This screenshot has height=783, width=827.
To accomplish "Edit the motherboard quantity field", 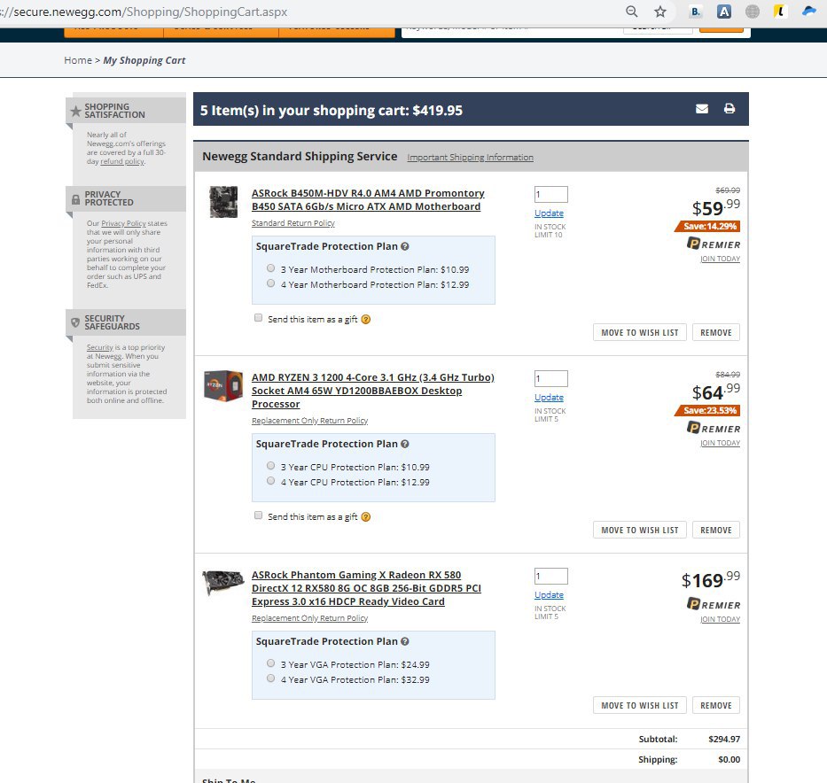I will (550, 195).
